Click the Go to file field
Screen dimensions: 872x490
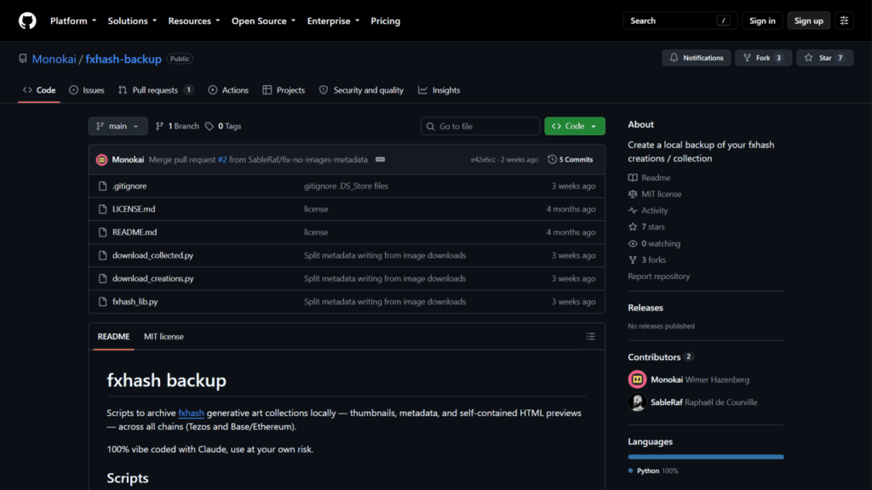point(480,126)
